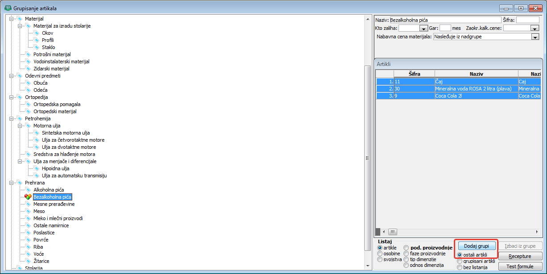Image resolution: width=547 pixels, height=274 pixels.
Task: Select the osobine radio button
Action: [x=380, y=254]
